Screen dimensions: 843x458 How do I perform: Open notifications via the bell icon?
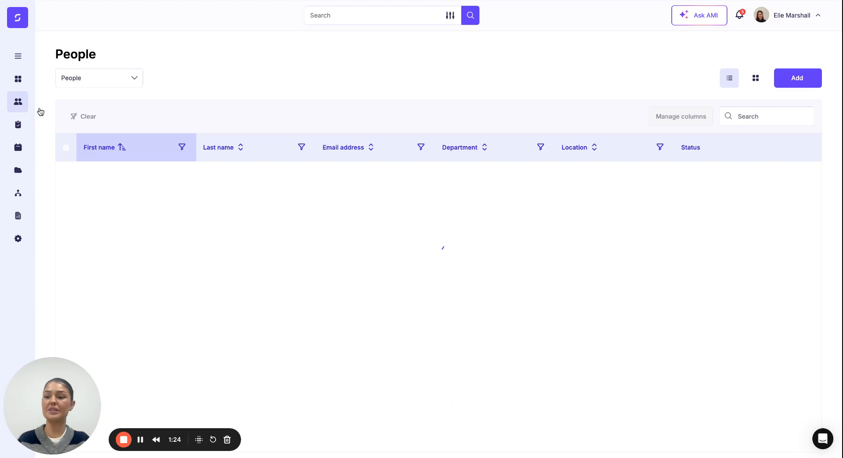pos(739,14)
